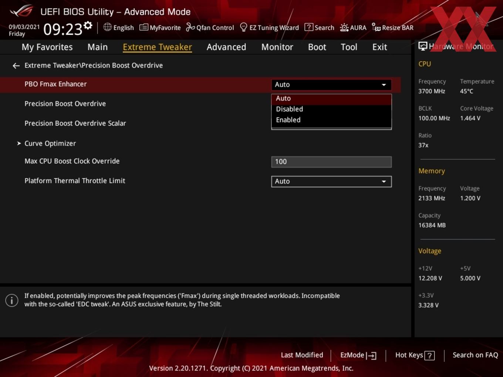Image resolution: width=503 pixels, height=377 pixels.
Task: Click the English language button
Action: [x=118, y=27]
